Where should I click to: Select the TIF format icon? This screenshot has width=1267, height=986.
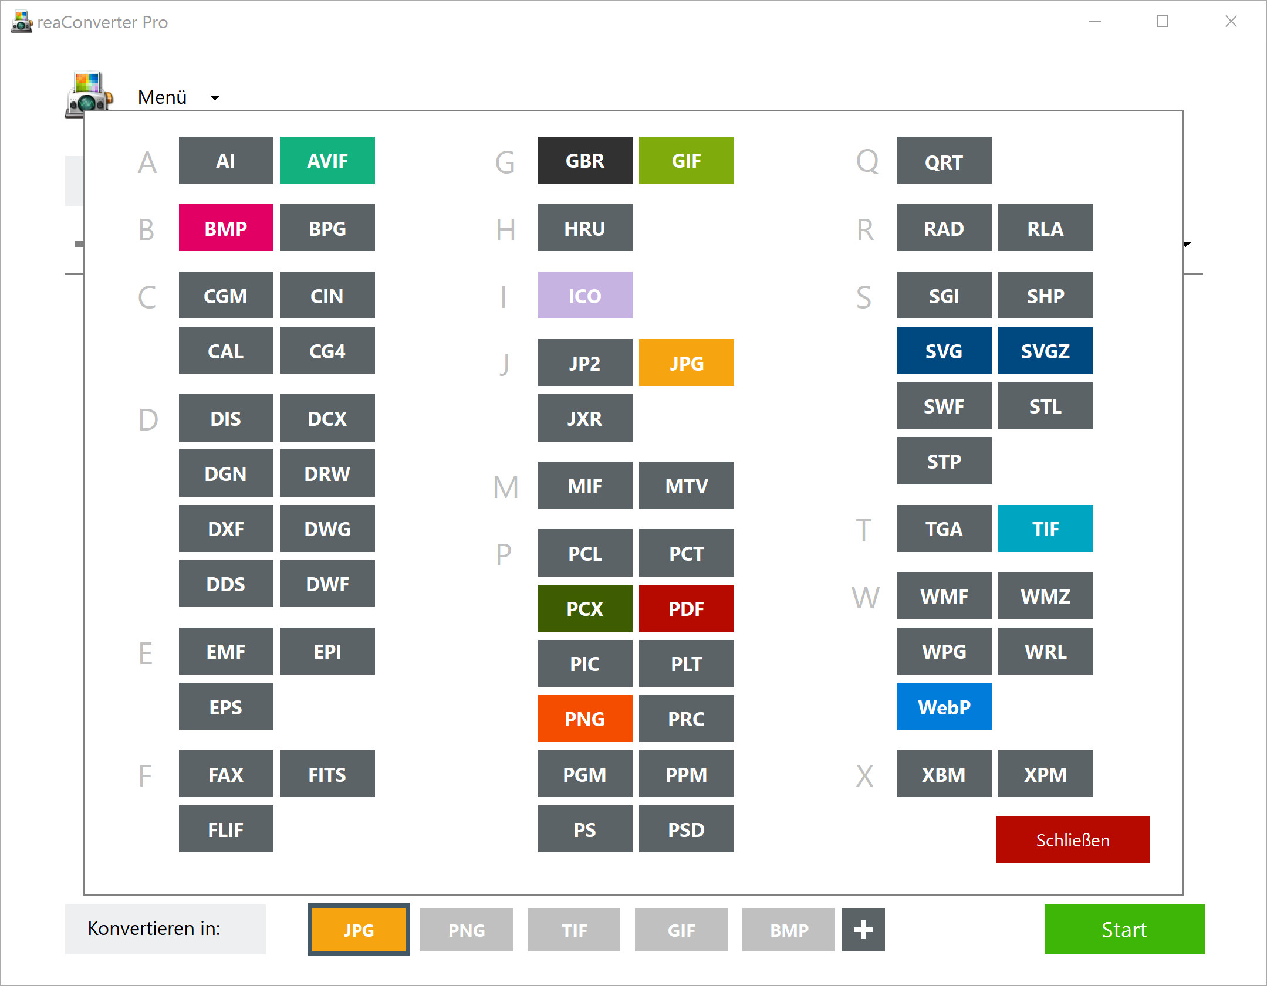[x=1045, y=527]
